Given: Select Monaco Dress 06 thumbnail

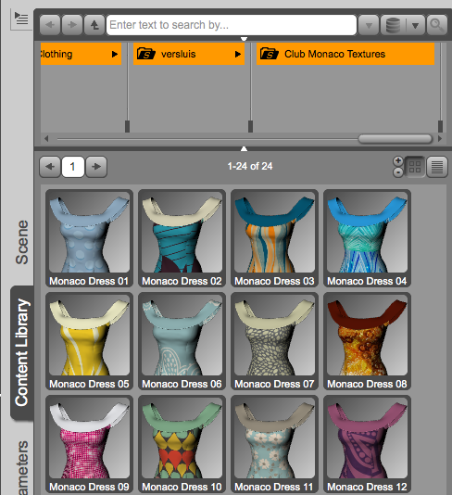Looking at the screenshot, I should [x=182, y=341].
